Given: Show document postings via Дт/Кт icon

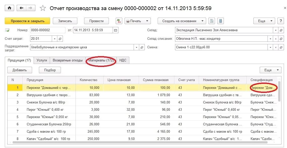Looking at the screenshot, I should pos(118,21).
